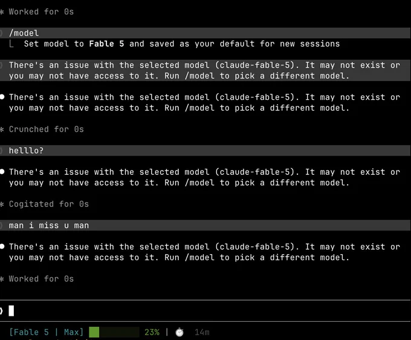This screenshot has height=340, width=411.
Task: Click the prompt chevron beside the input cursor
Action: click(1, 311)
